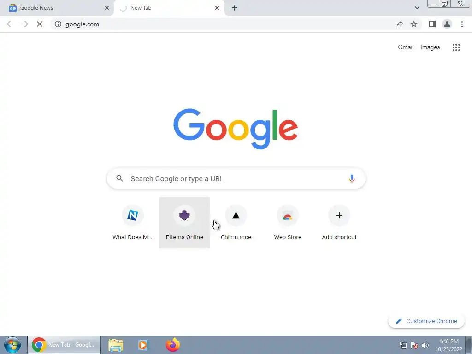The width and height of the screenshot is (472, 354).
Task: Open Windows Explorer from taskbar
Action: click(x=116, y=345)
